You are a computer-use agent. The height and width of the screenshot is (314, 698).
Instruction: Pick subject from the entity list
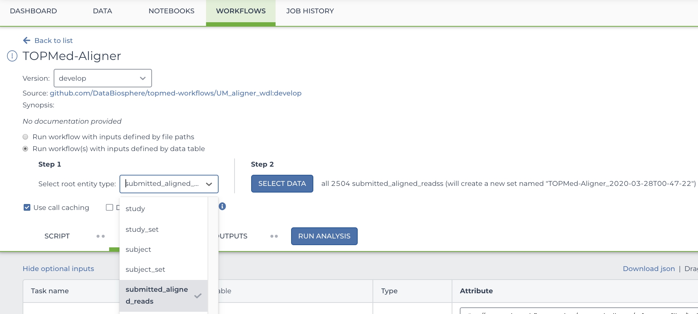click(138, 249)
